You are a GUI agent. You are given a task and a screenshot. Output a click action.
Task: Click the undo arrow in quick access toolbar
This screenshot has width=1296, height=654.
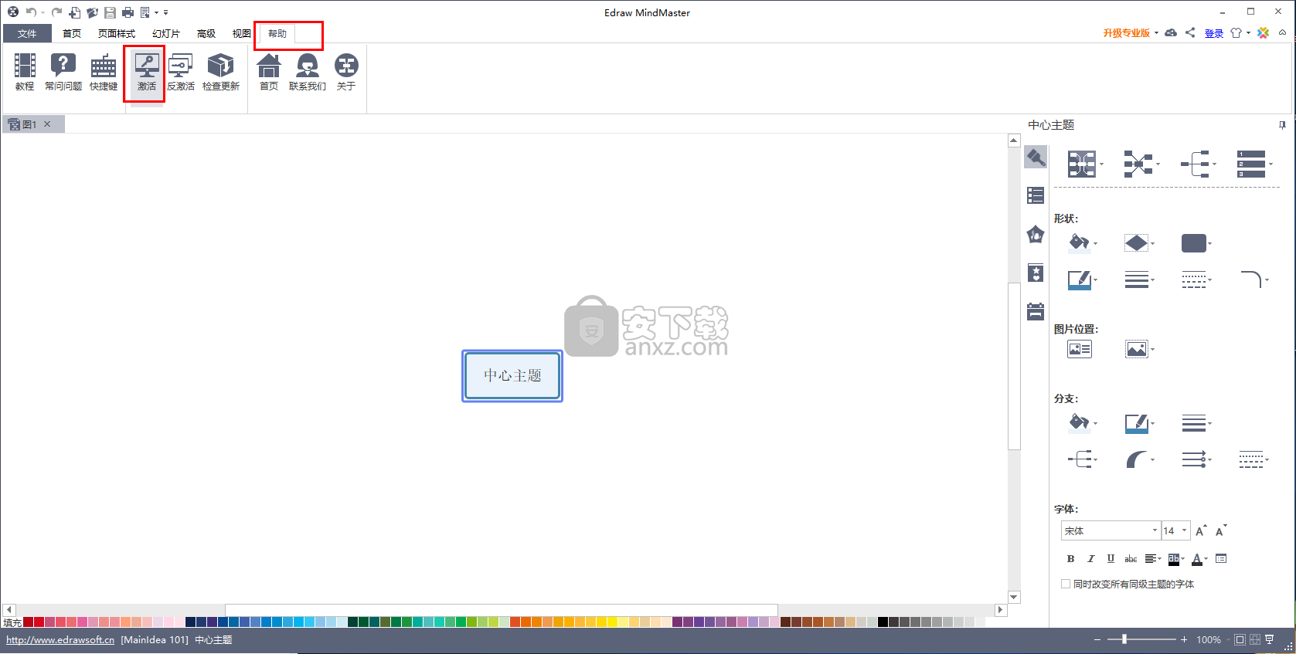pos(30,12)
